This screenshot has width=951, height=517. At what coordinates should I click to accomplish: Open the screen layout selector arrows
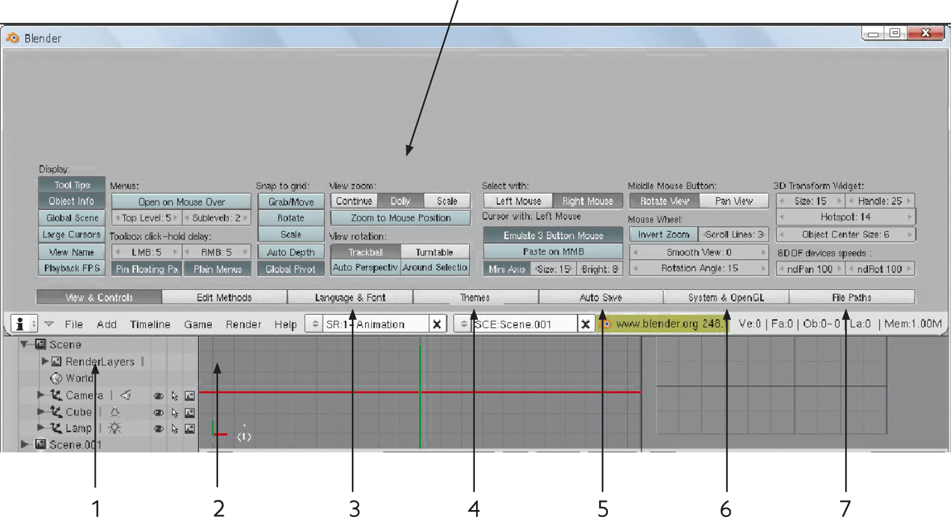[314, 324]
